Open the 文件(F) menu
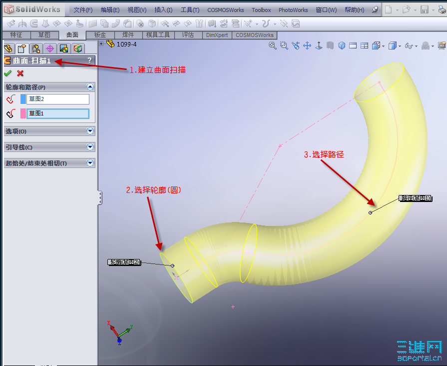The image size is (447, 366). coord(83,10)
